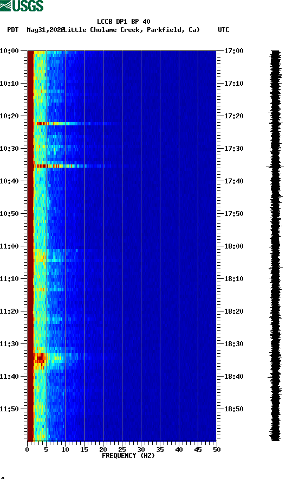299x484 pixels.
Task: Click the 17:50 UTC time label
Action: (x=233, y=214)
